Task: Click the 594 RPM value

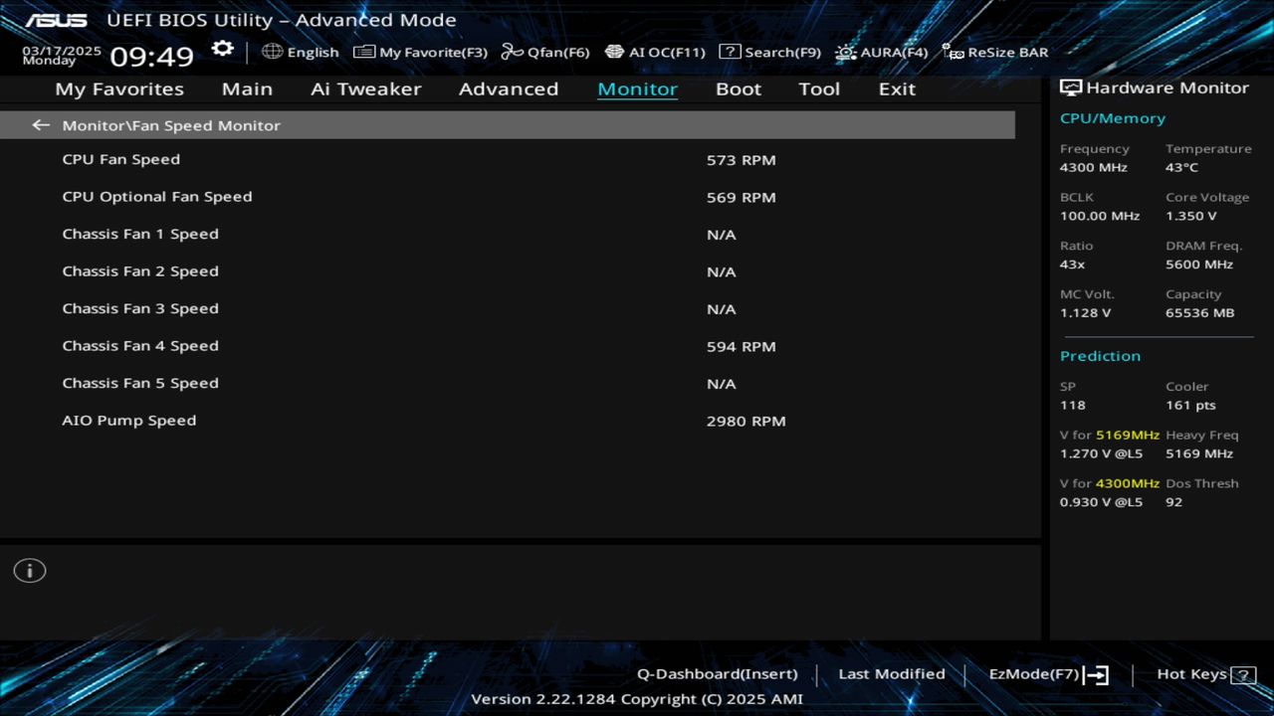Action: click(x=741, y=346)
